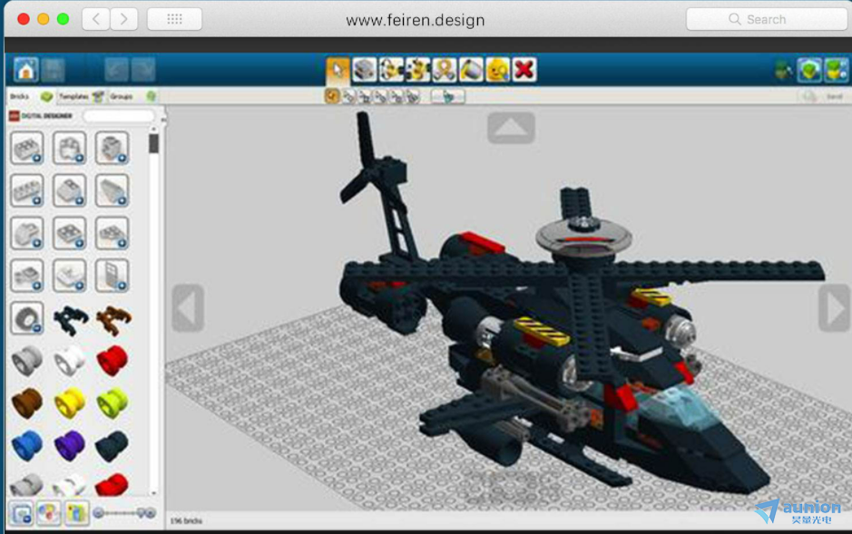Open the Groups tab

pos(132,97)
